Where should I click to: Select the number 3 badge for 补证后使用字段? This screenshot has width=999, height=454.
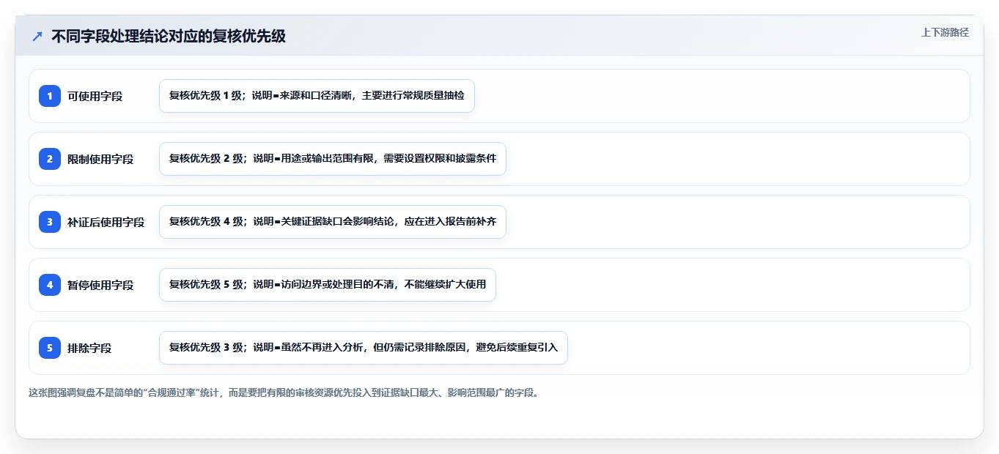tap(50, 222)
